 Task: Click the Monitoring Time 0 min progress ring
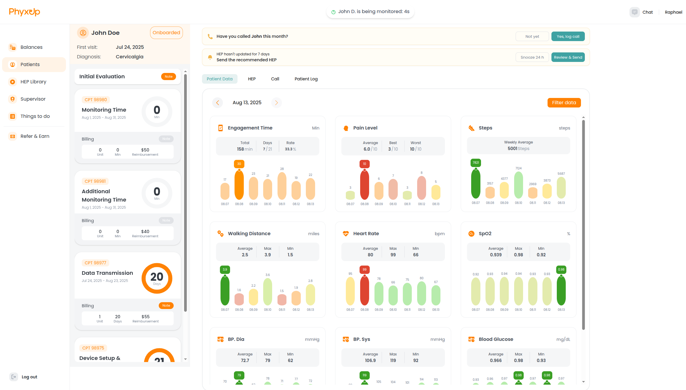157,112
